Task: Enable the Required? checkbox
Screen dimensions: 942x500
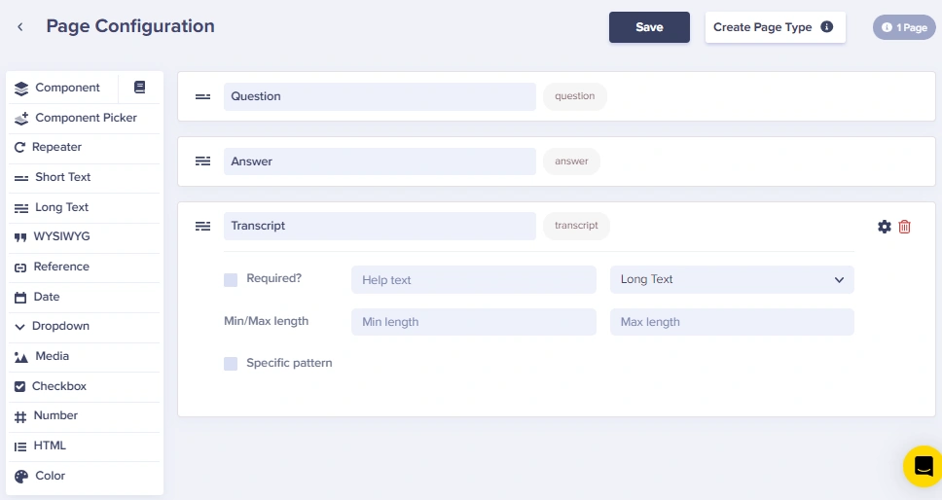Action: (x=231, y=280)
